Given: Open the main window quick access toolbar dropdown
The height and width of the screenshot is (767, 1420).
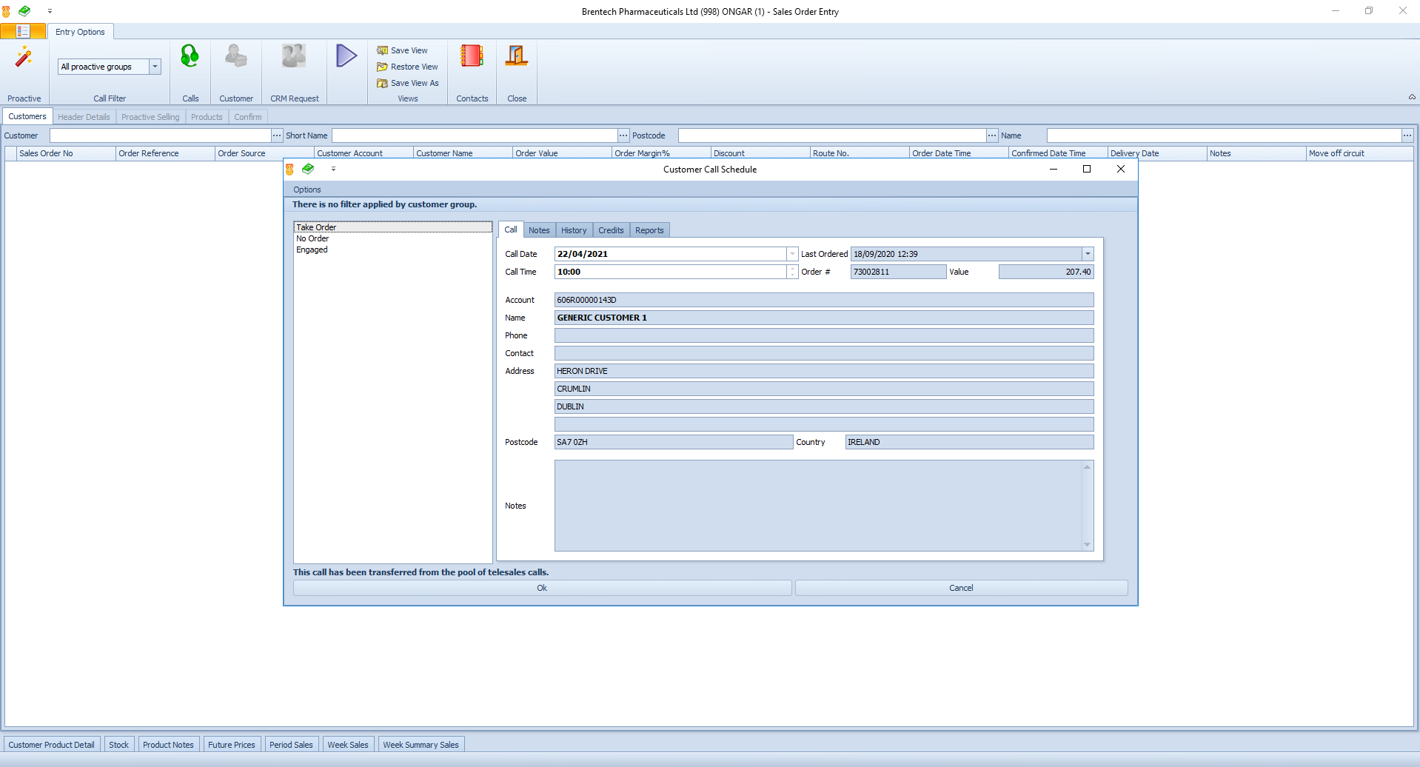Looking at the screenshot, I should pos(50,11).
